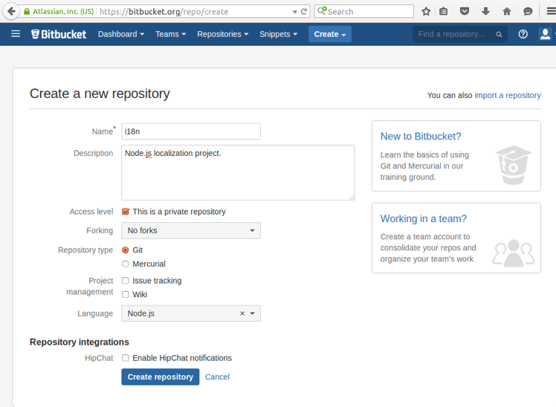Image resolution: width=556 pixels, height=407 pixels.
Task: Open the hamburger sidebar menu in Bitbucket
Action: [16, 34]
